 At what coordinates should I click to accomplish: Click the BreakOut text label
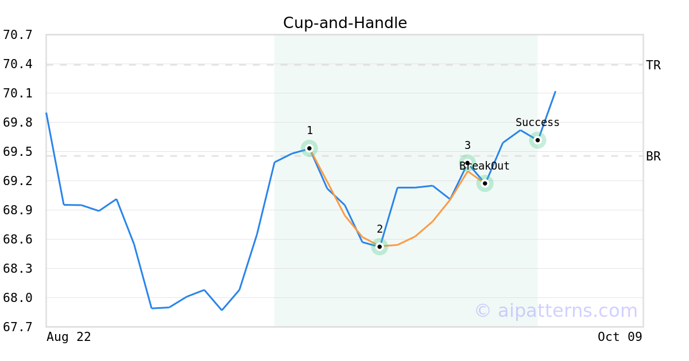pos(484,166)
